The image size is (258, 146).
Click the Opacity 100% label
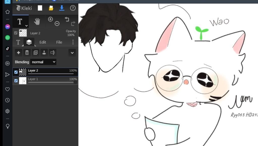pyautogui.click(x=71, y=33)
